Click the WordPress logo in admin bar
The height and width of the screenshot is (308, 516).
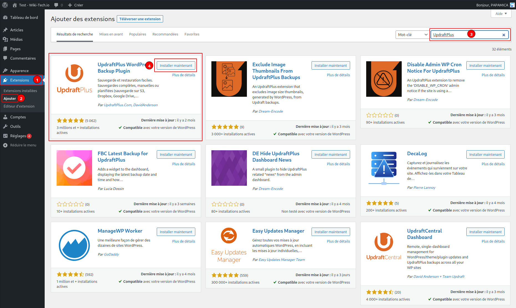pyautogui.click(x=5, y=5)
